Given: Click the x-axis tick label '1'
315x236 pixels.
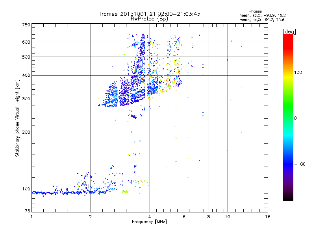Looking at the screenshot, I should [31, 217].
